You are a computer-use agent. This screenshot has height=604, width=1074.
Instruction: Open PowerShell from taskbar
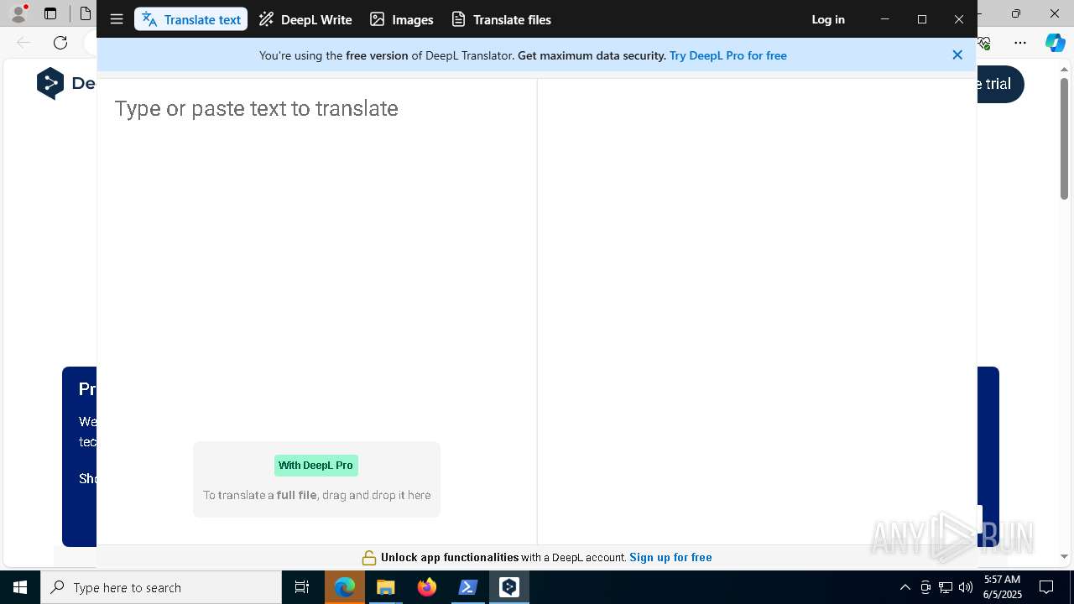click(x=468, y=587)
